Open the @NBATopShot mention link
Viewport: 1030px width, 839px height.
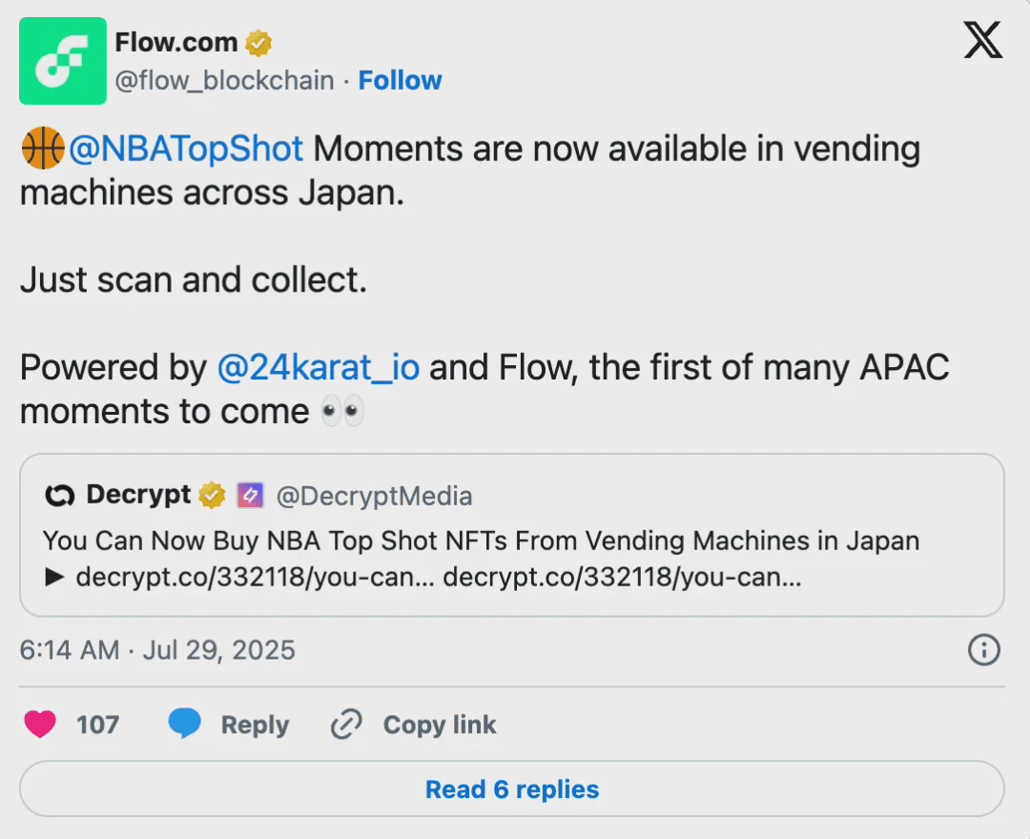(185, 150)
